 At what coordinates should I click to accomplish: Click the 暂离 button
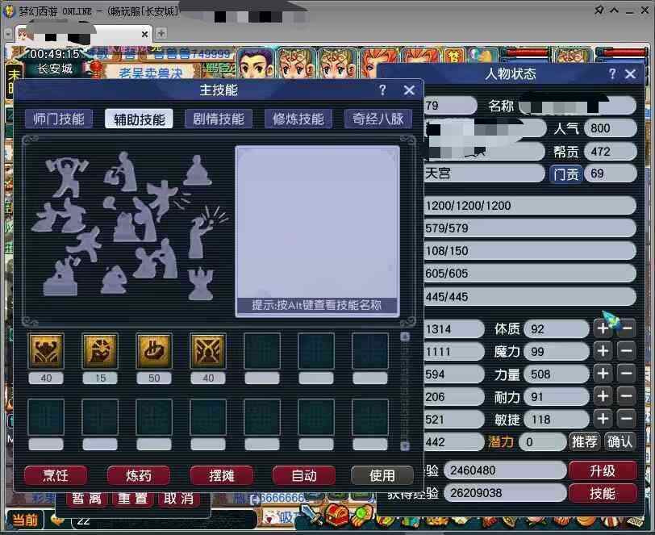(87, 499)
